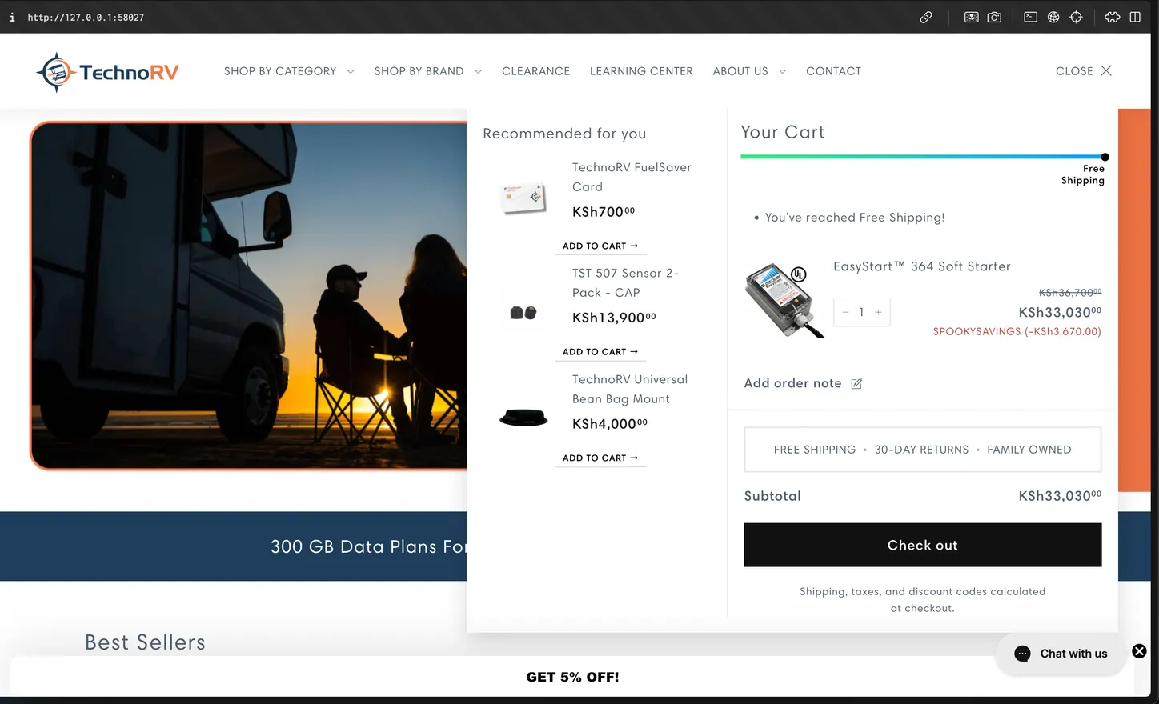Open the Chat with us bubble
This screenshot has height=704, width=1159.
pyautogui.click(x=1061, y=654)
